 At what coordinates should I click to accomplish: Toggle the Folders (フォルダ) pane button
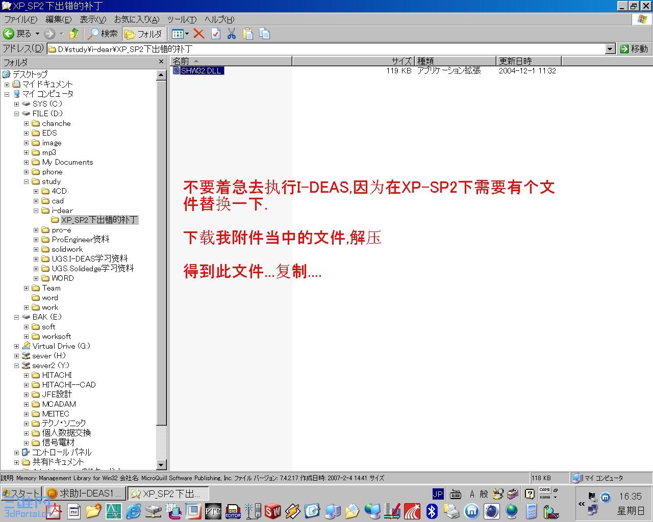[x=143, y=34]
